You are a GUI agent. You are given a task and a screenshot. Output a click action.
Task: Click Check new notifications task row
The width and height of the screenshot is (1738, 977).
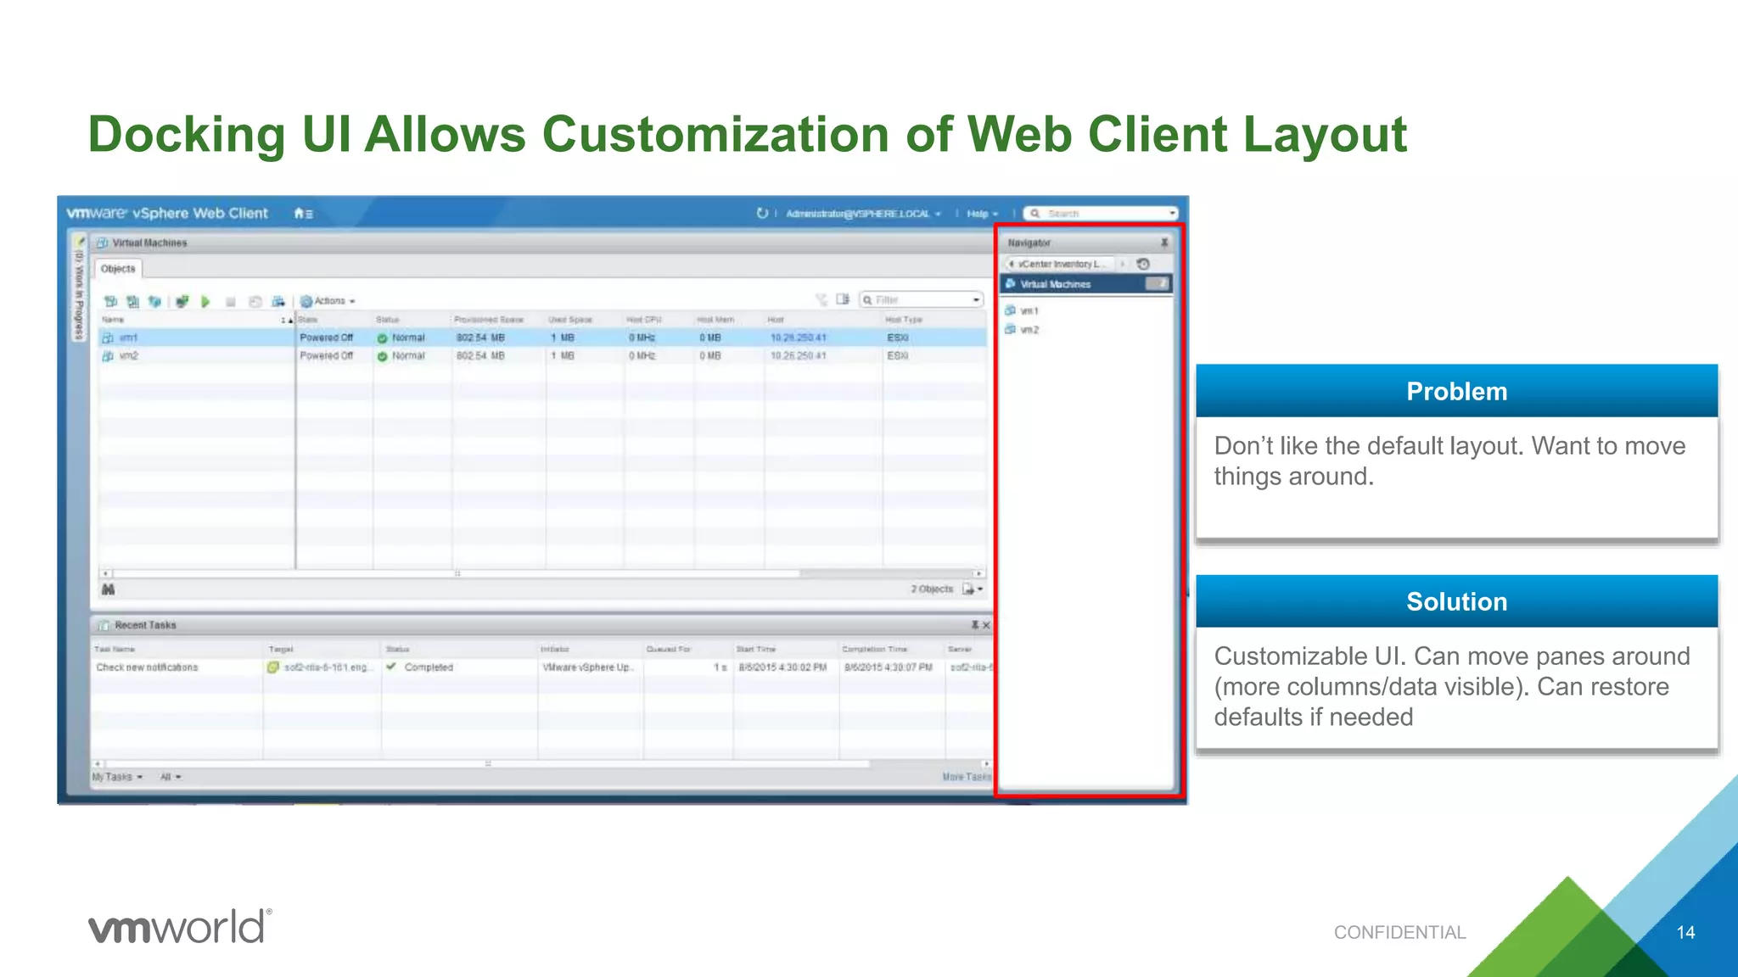pyautogui.click(x=541, y=667)
